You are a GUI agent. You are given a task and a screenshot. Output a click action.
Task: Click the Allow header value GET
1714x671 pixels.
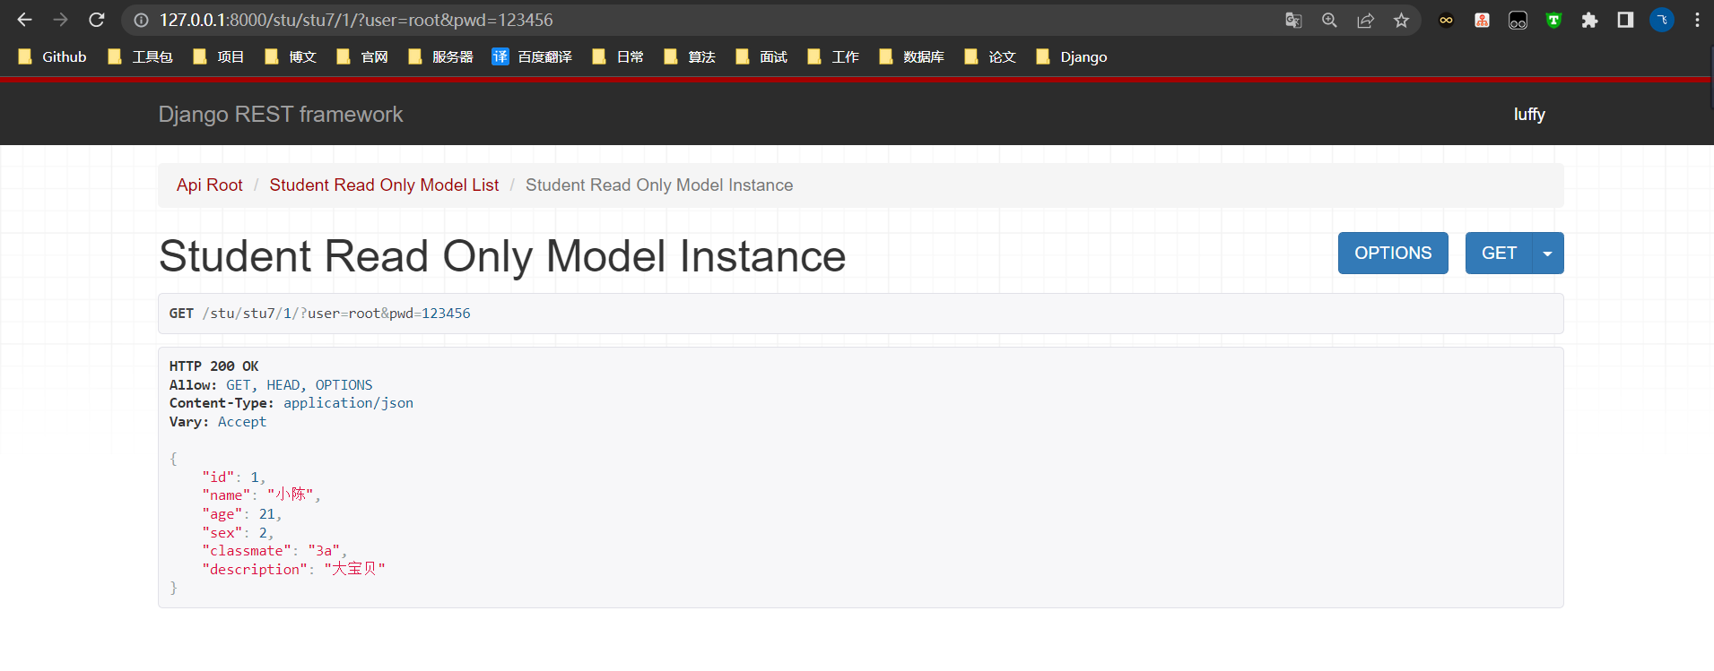[x=239, y=385]
